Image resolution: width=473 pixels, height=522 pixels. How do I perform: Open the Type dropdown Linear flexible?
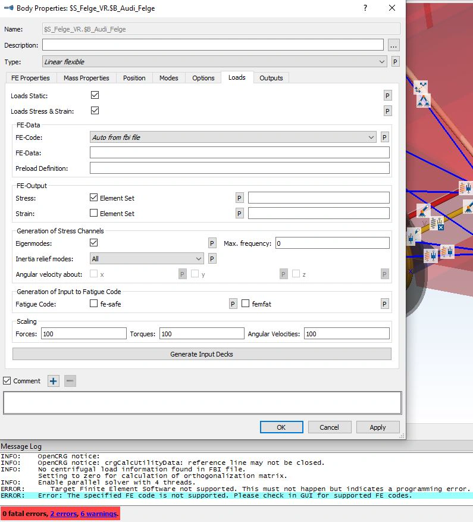[x=215, y=61]
